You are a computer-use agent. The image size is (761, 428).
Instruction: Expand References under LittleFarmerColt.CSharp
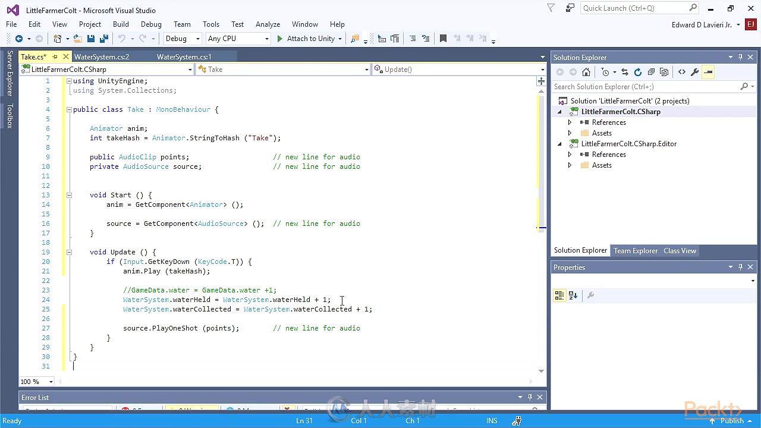click(x=570, y=122)
